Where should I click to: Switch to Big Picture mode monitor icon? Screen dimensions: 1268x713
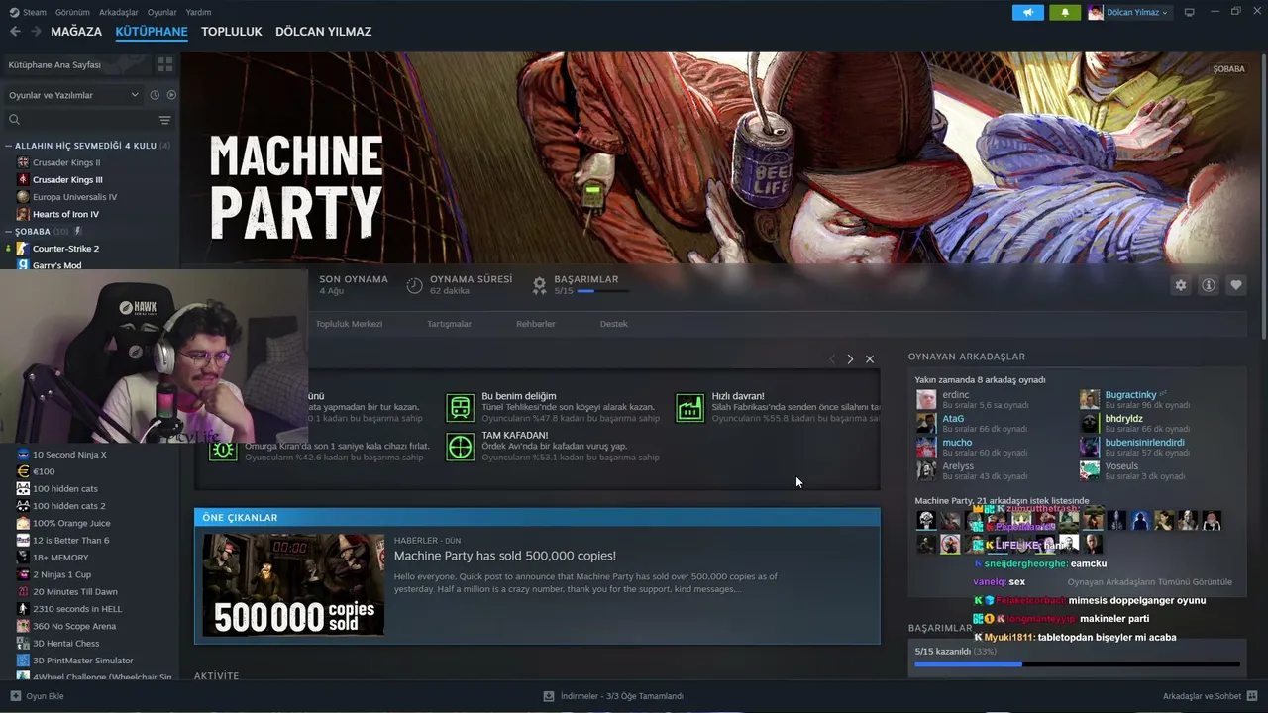click(1190, 12)
